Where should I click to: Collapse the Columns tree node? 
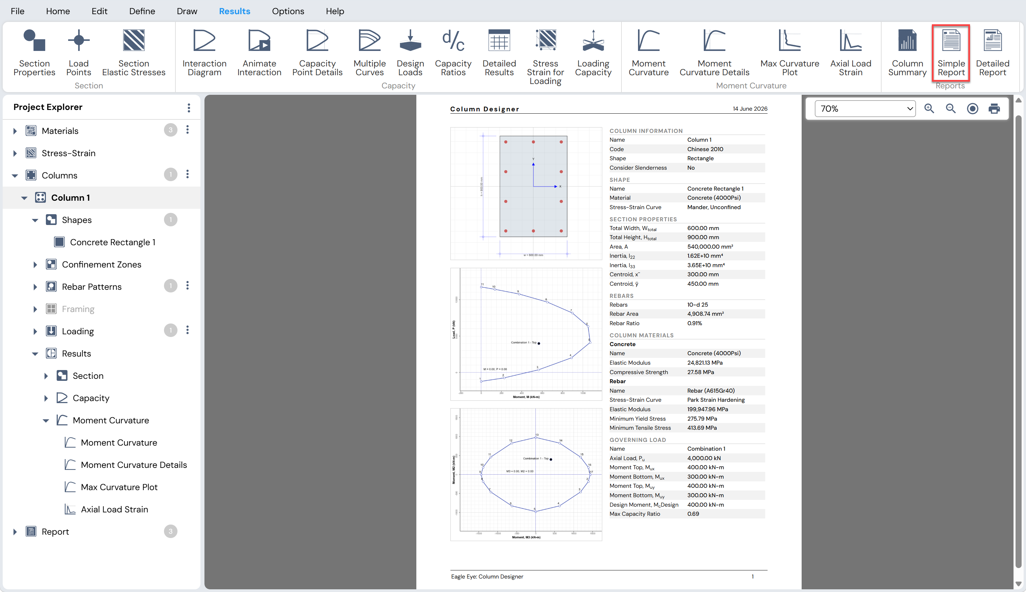point(15,176)
